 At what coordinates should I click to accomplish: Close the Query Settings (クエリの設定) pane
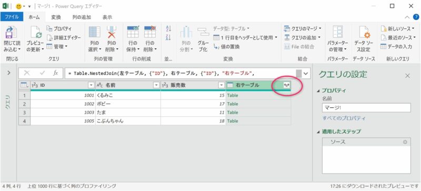coord(407,76)
